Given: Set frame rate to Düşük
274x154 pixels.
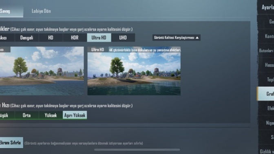Looking at the screenshot, I should (x=7, y=115).
